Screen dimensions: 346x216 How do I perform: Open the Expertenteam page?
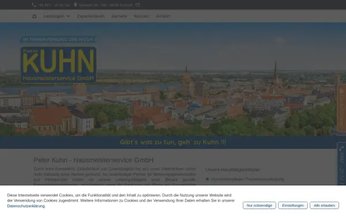pos(91,16)
